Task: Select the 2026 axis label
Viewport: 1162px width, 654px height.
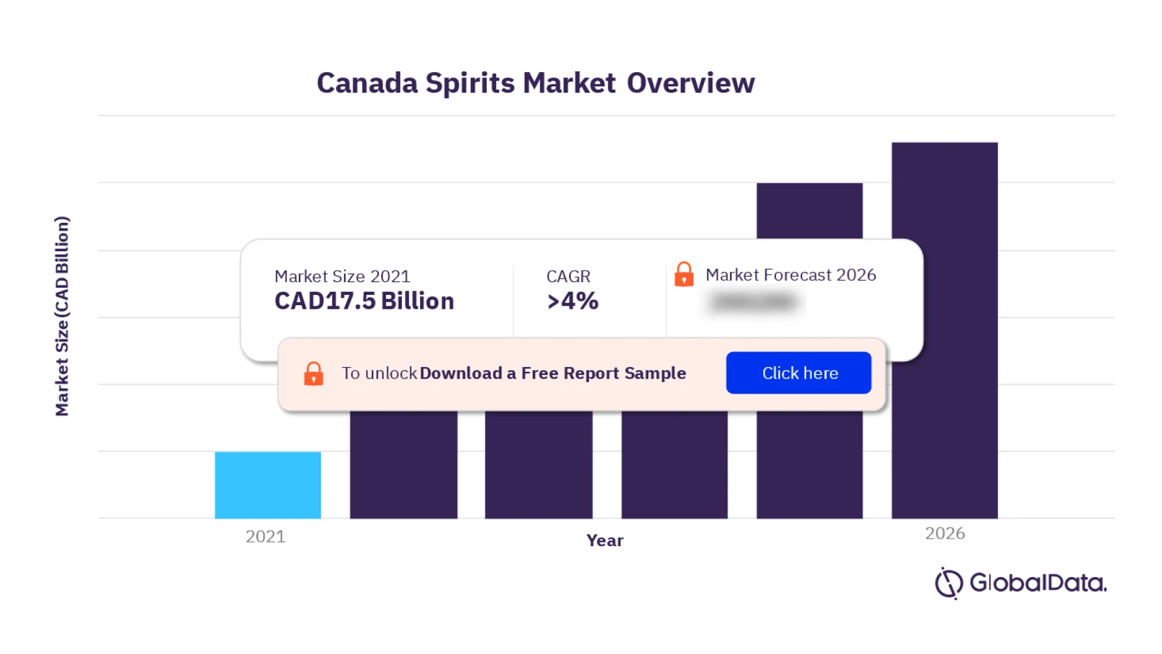Action: point(945,533)
